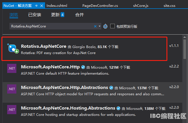Viewport: 188px width, 123px height.
Task: Click the updates count badge 4
Action: 62,15
